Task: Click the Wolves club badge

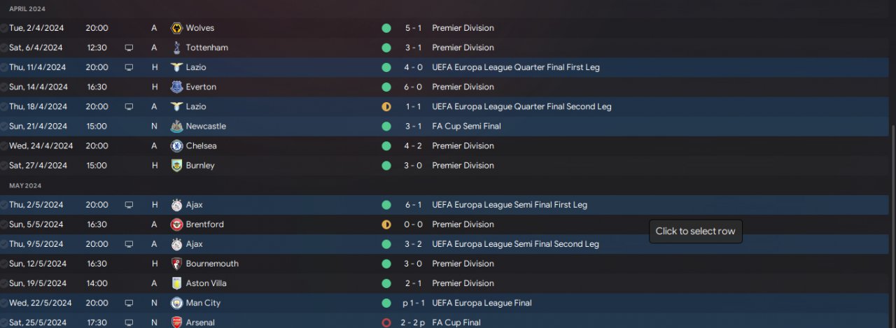Action: point(176,28)
